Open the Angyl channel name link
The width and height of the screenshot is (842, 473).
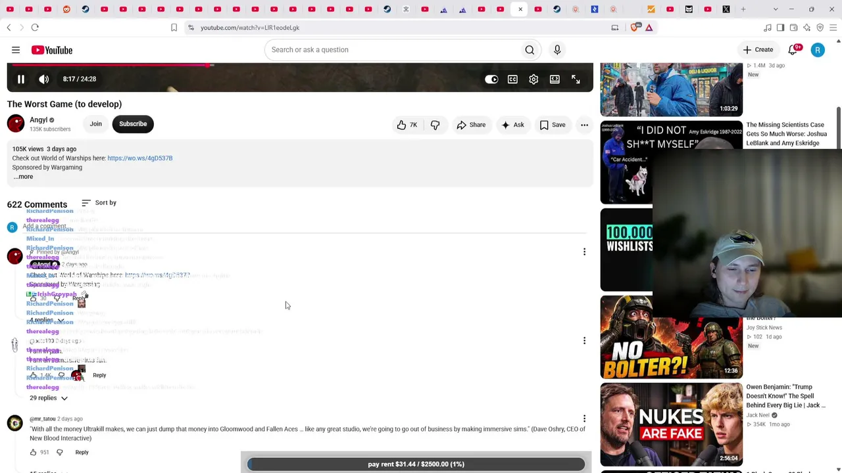pos(39,120)
